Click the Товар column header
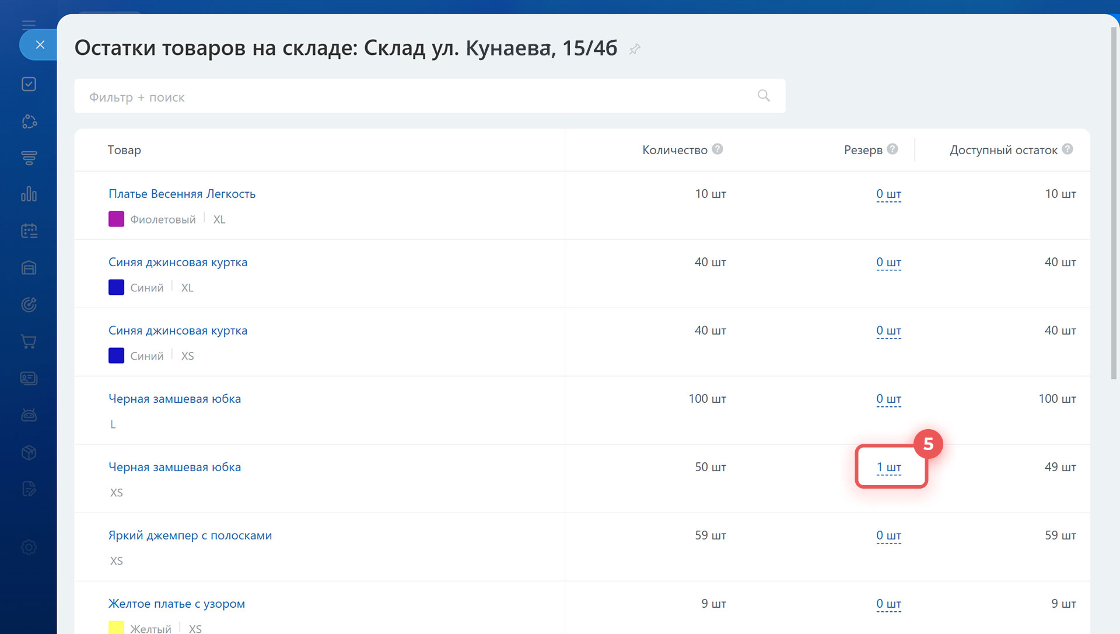1120x634 pixels. [124, 150]
